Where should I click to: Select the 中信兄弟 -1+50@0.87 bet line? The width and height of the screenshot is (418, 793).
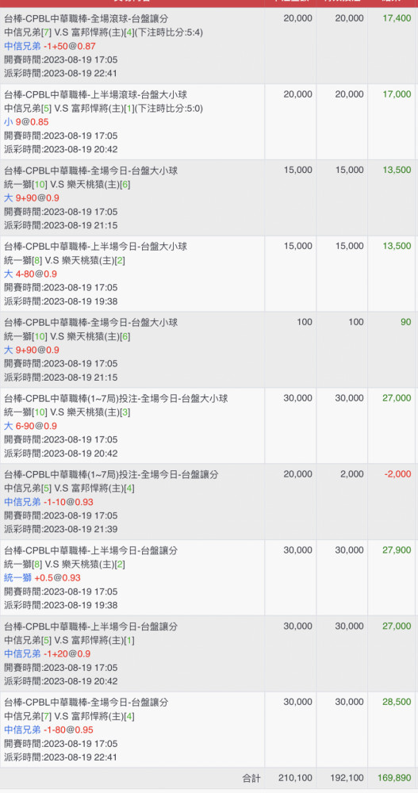point(50,46)
